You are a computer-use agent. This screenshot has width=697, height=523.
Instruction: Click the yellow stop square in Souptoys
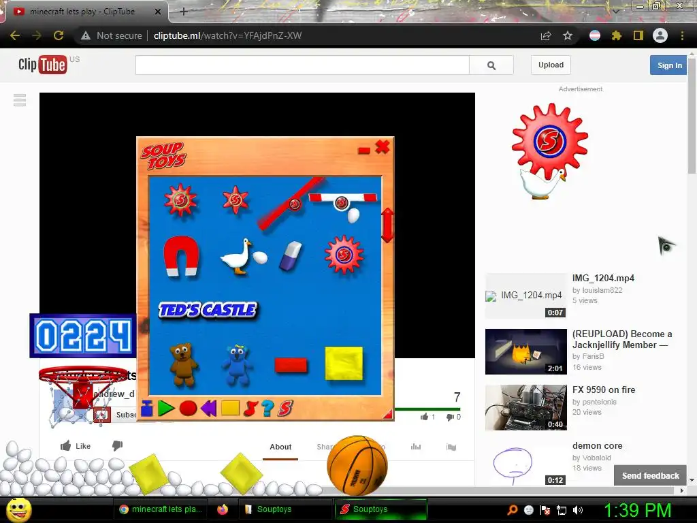230,409
